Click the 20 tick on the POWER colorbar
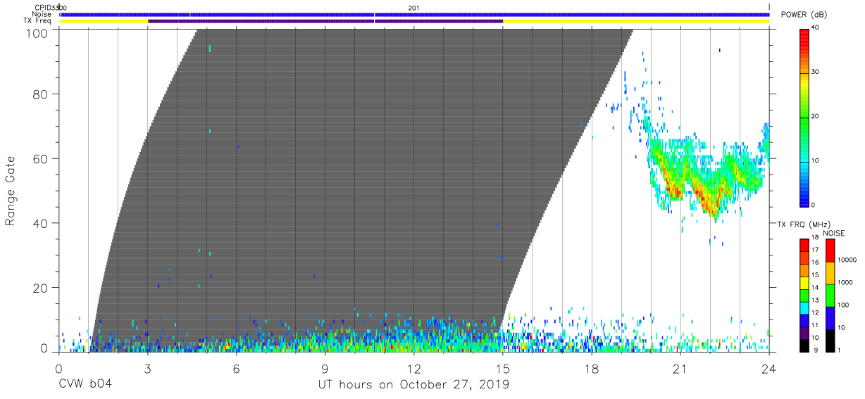 click(x=816, y=117)
